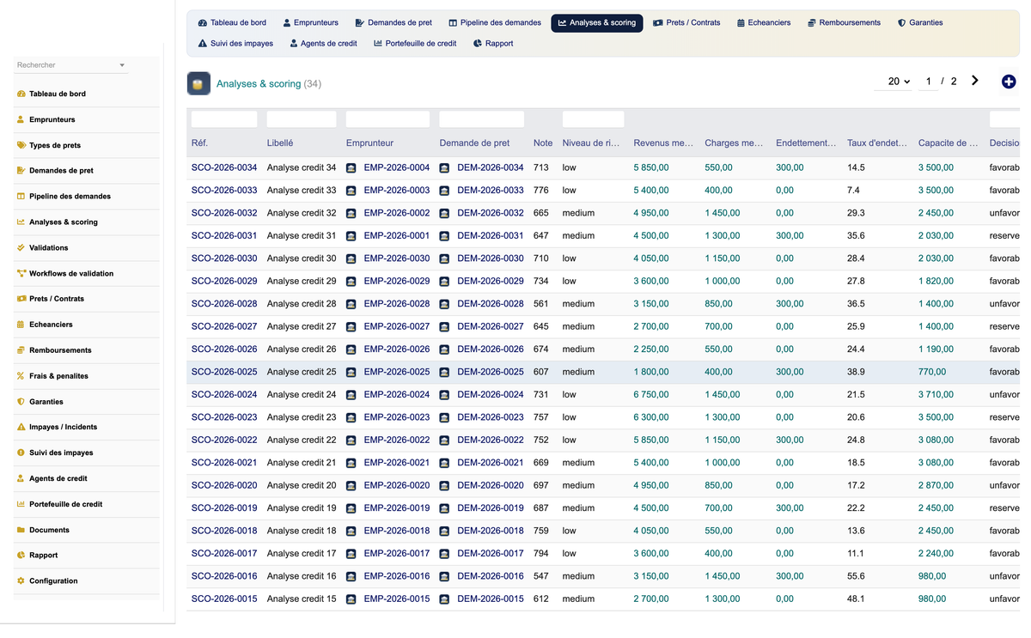Click the Portefeuille de credit chart icon in sidebar

[x=21, y=504]
